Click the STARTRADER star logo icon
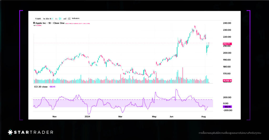This screenshot has width=269, height=140. (10, 132)
